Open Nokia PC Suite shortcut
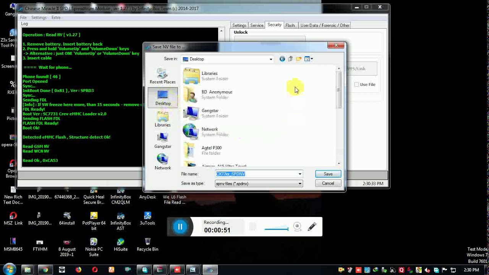 pos(94,247)
